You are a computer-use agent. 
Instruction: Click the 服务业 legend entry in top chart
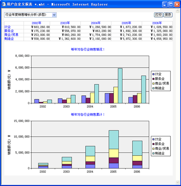[x=159, y=79]
